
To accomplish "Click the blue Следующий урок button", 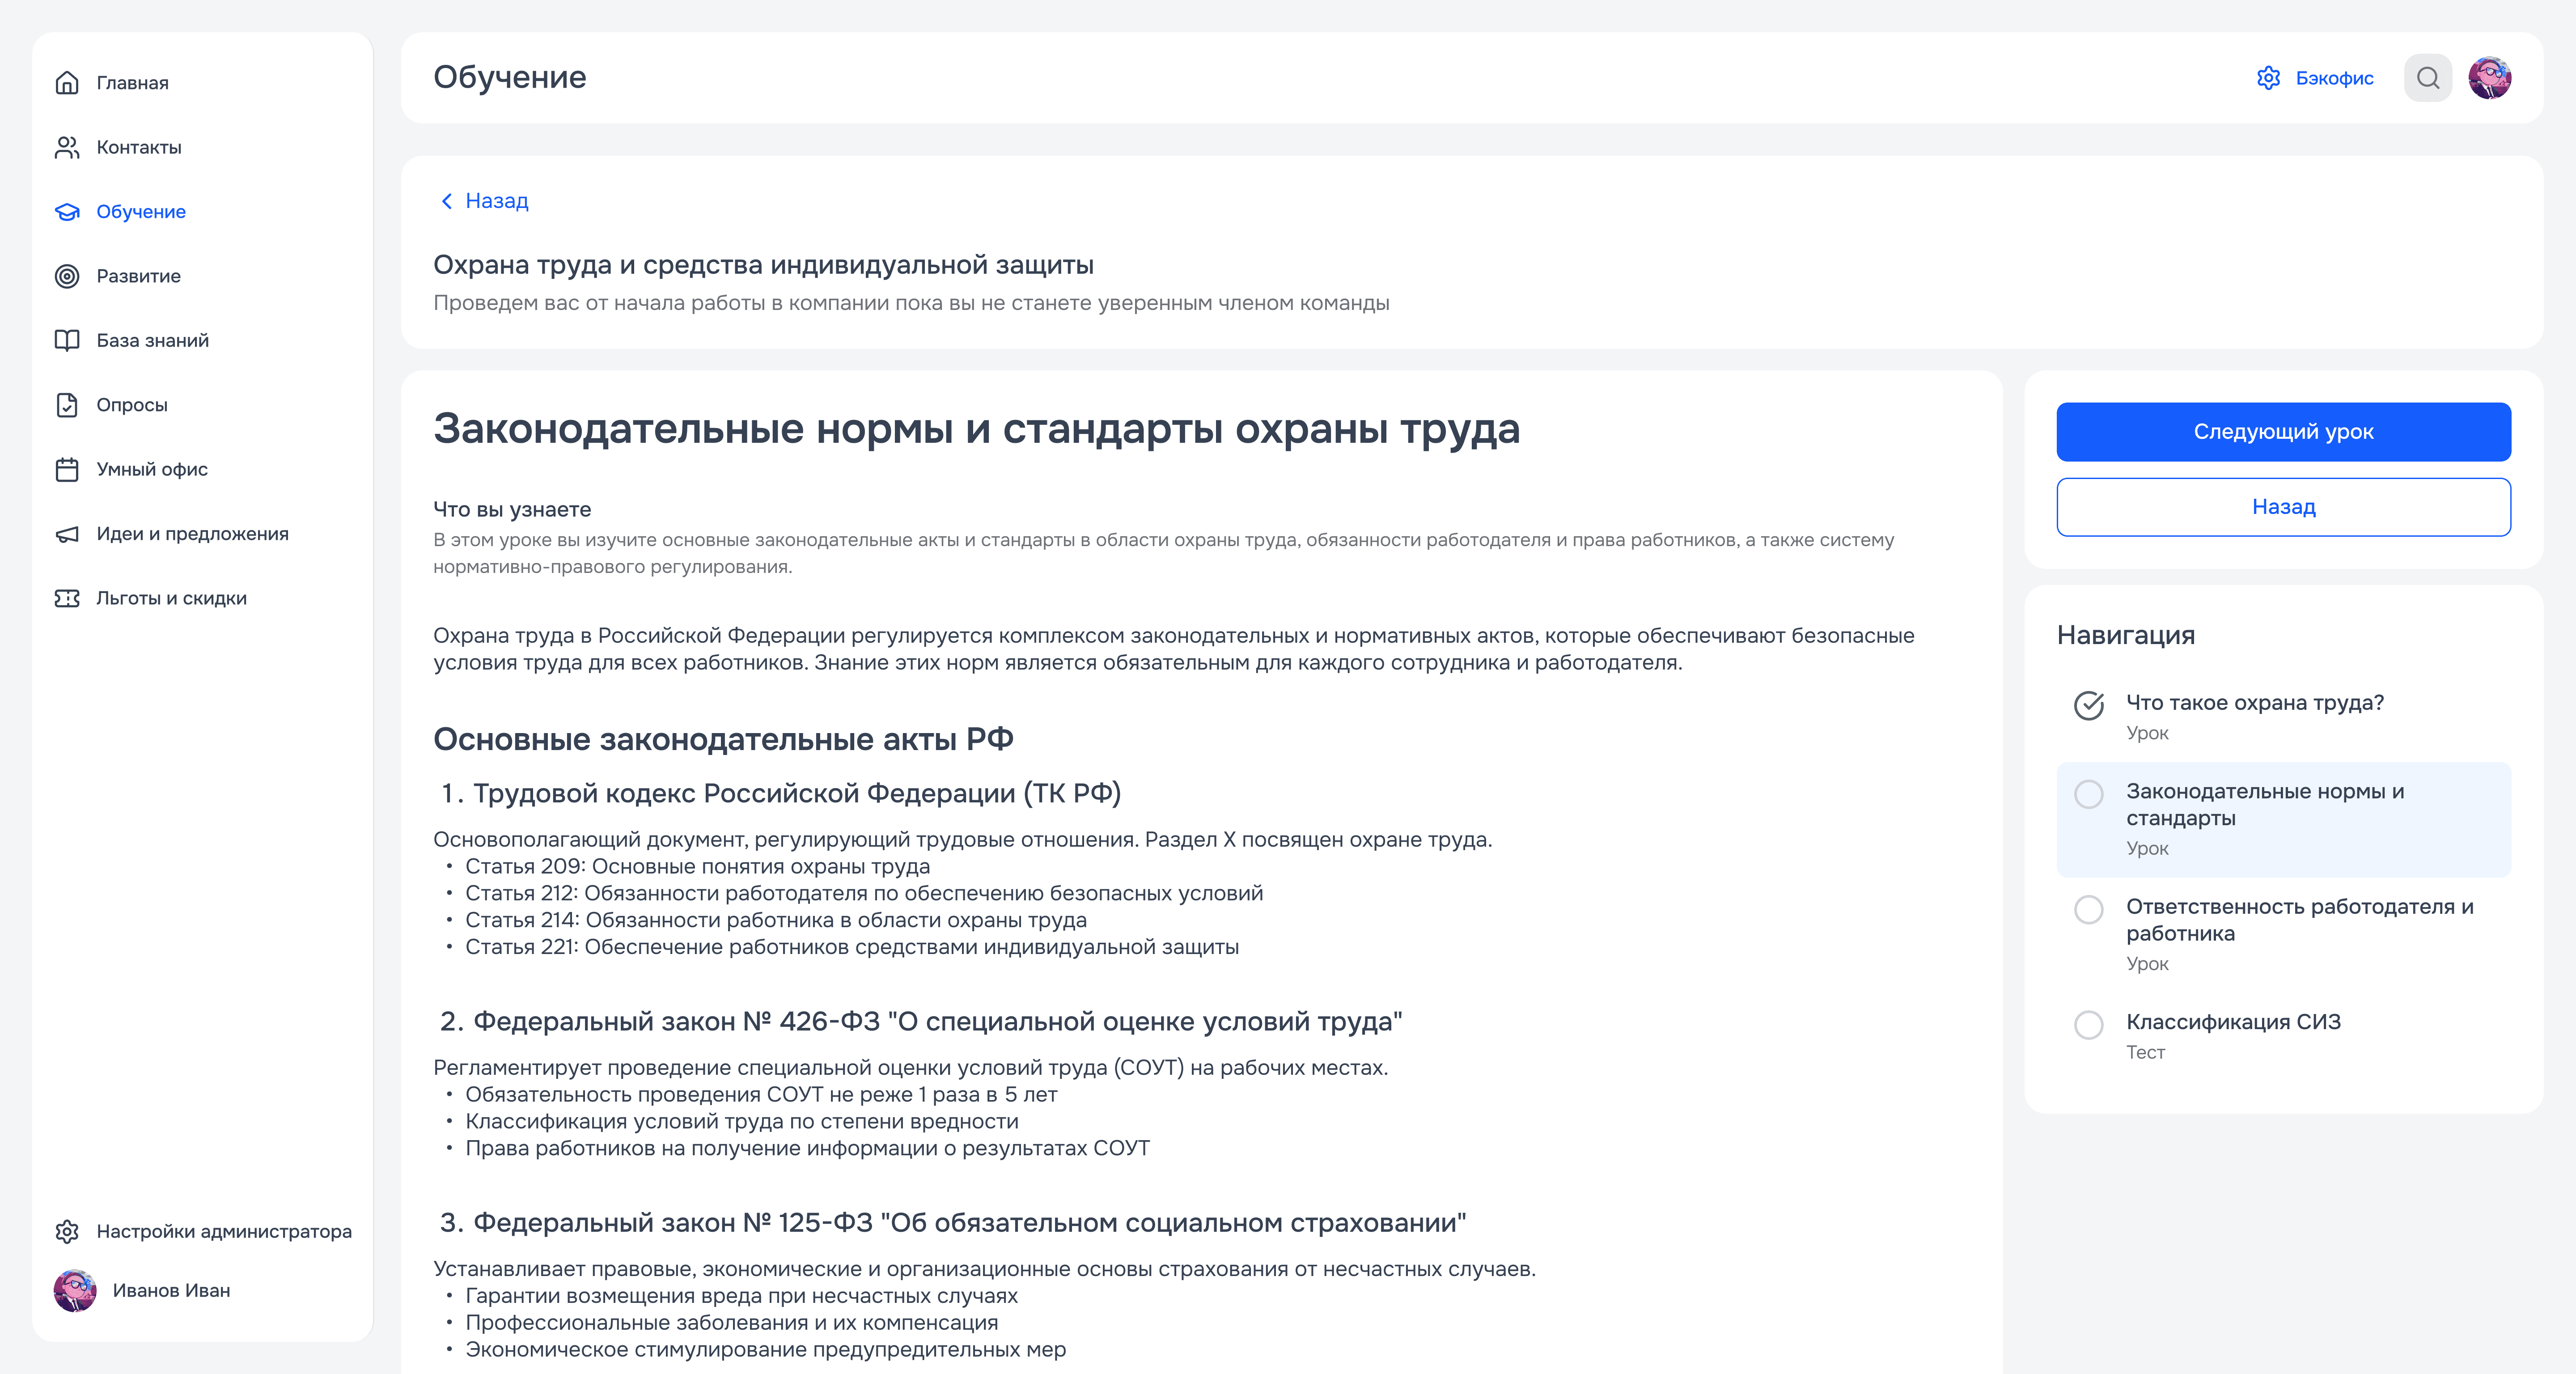I will (2283, 432).
